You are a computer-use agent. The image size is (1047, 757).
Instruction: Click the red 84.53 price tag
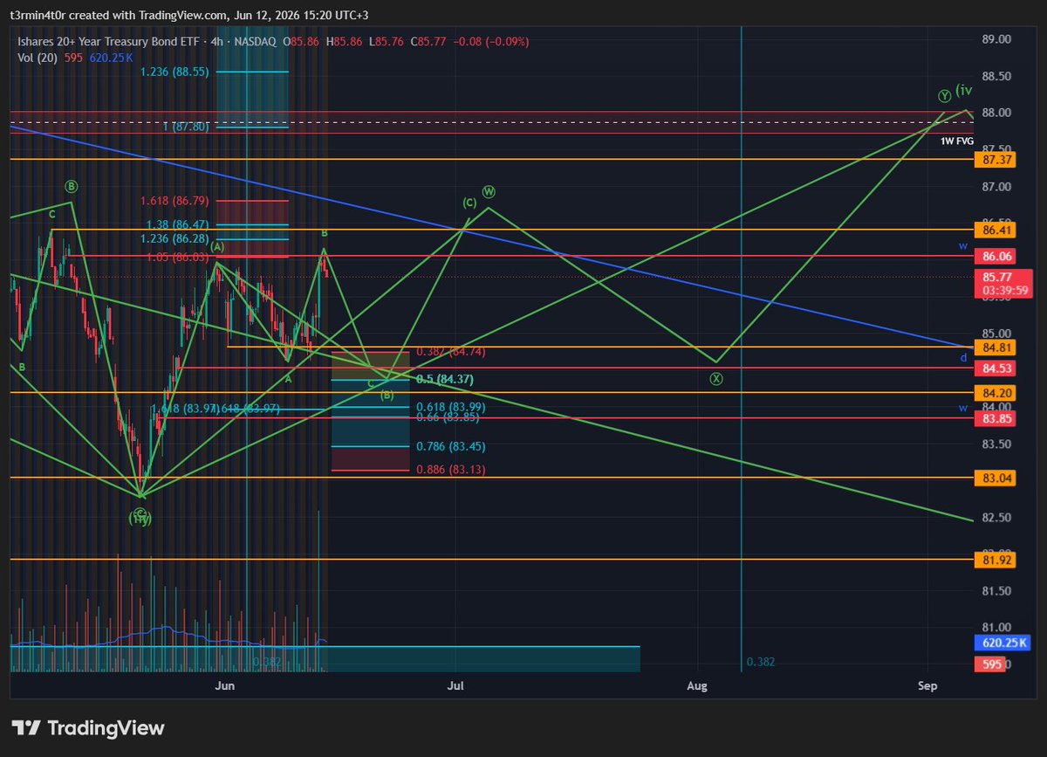point(997,368)
